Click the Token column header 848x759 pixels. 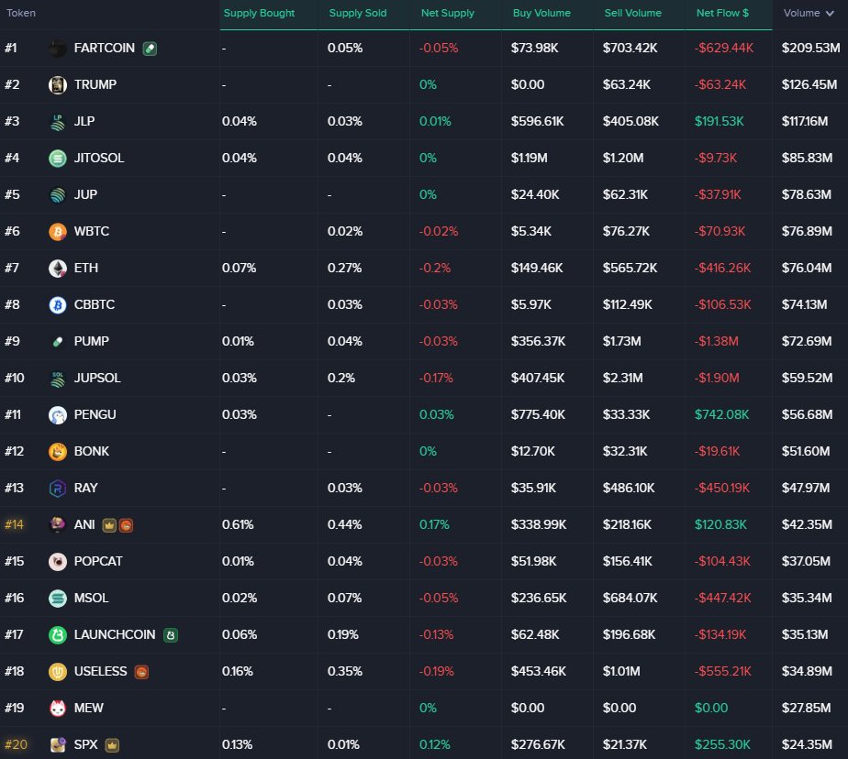click(21, 13)
